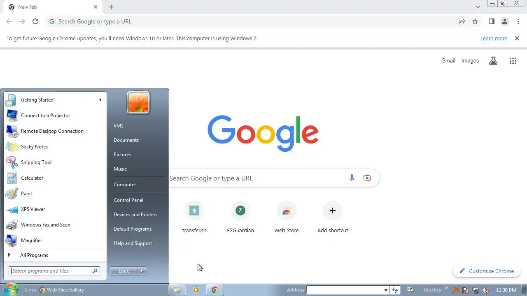This screenshot has height=296, width=527.
Task: Launch Sticky Notes
Action: click(54, 147)
